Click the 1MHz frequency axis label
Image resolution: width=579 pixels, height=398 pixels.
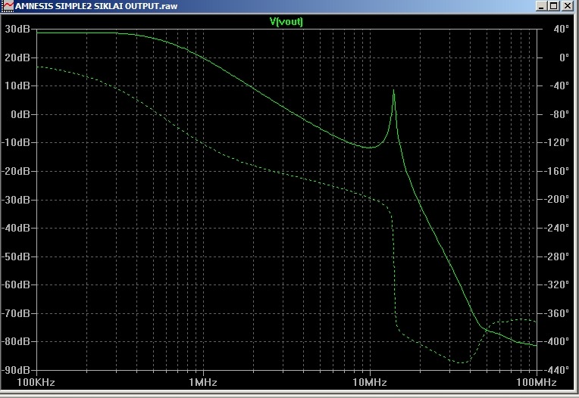point(202,382)
